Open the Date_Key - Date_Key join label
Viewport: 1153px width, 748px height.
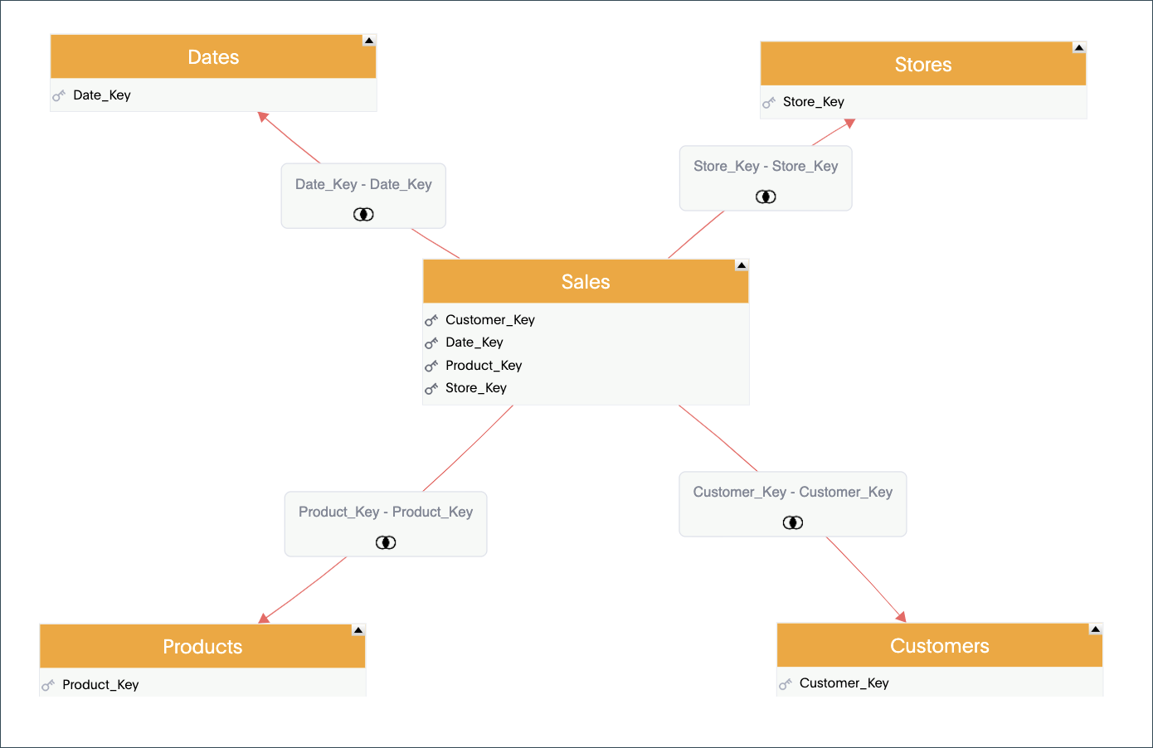(x=363, y=185)
